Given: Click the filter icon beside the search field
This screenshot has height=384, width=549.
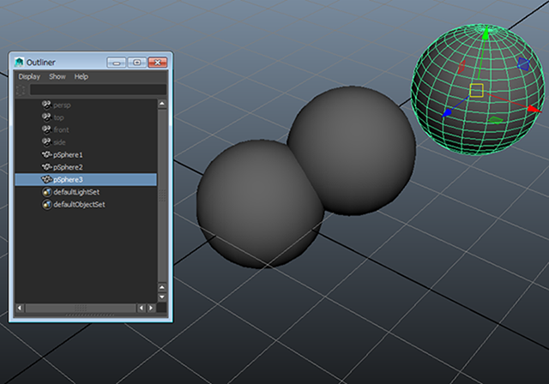Looking at the screenshot, I should (x=21, y=90).
